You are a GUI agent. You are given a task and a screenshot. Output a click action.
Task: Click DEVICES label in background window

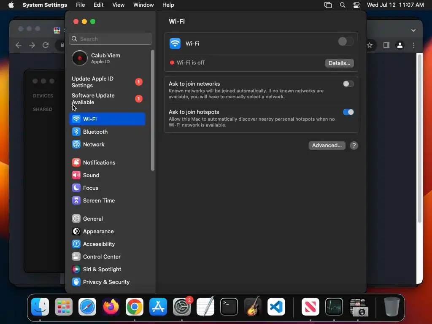pos(43,96)
